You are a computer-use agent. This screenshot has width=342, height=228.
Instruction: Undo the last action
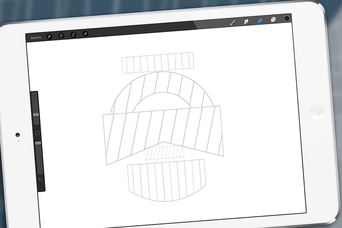coord(40,180)
